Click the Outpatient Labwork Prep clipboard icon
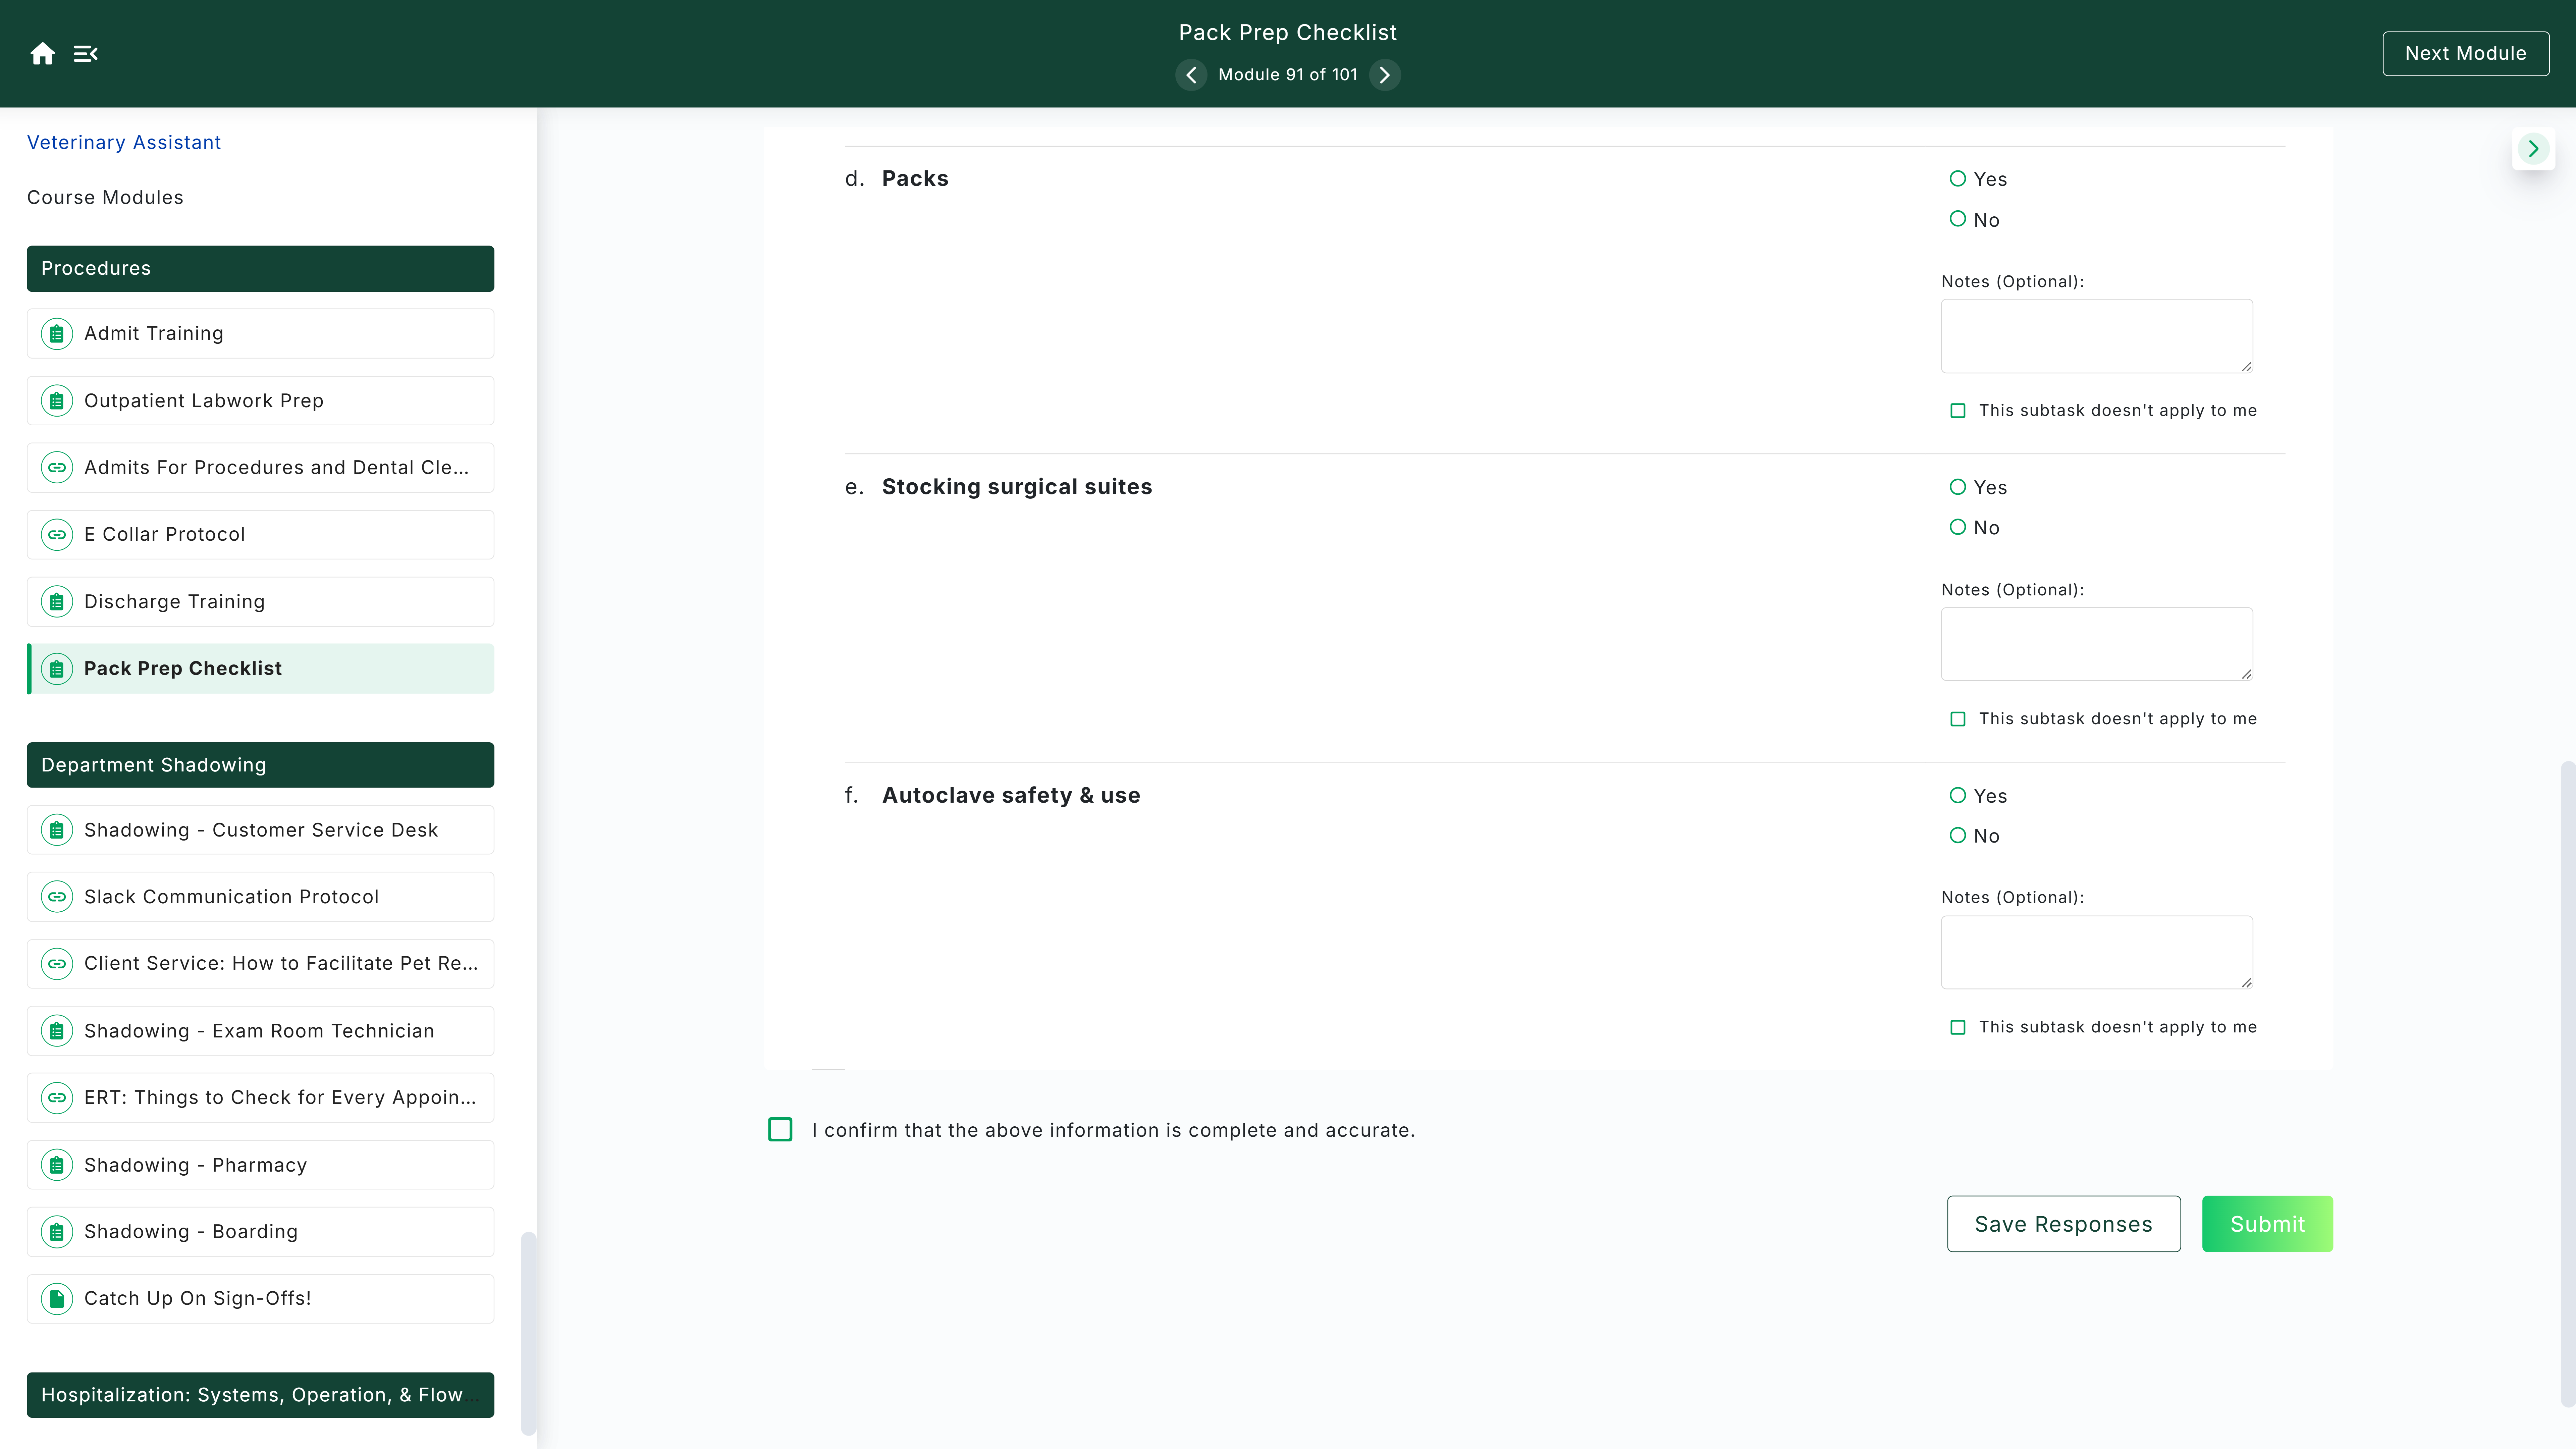This screenshot has width=2576, height=1449. (x=57, y=401)
